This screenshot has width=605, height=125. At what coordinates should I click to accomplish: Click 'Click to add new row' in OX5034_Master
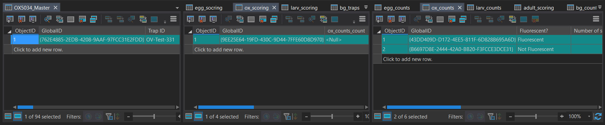[x=92, y=50]
